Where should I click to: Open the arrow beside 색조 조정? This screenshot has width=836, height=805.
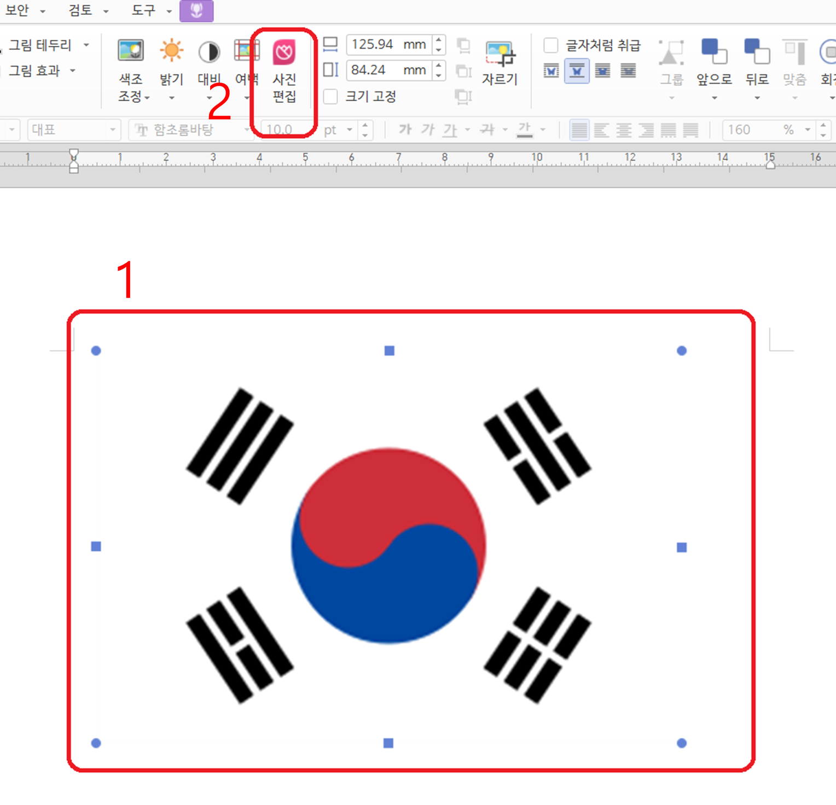[147, 97]
